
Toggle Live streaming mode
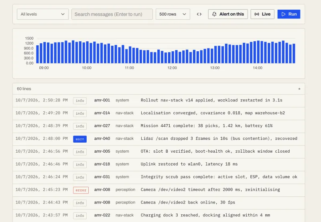click(x=262, y=14)
